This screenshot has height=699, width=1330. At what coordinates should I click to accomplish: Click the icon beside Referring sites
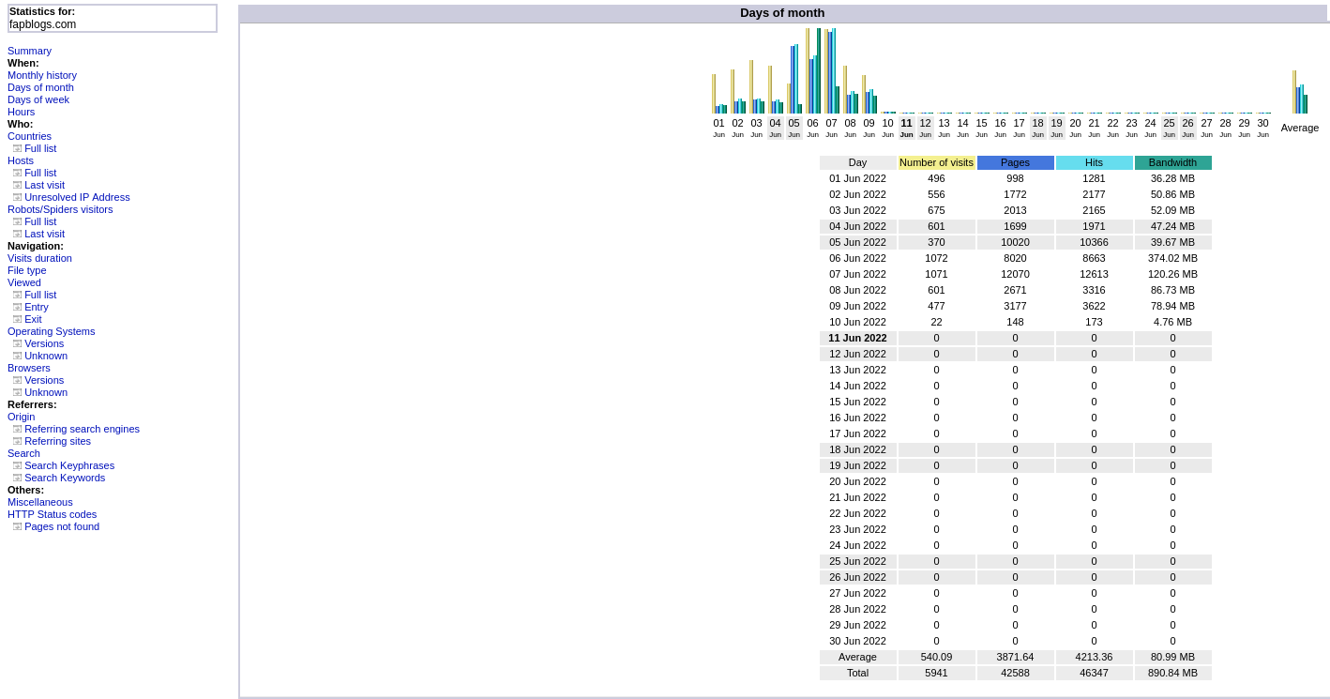pyautogui.click(x=17, y=441)
